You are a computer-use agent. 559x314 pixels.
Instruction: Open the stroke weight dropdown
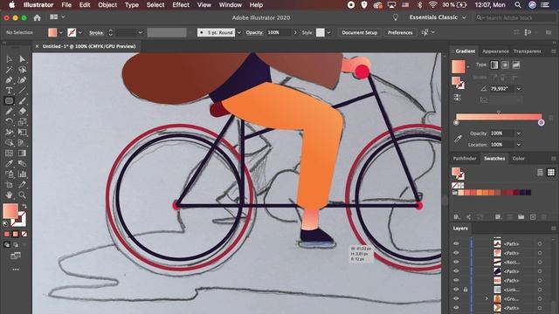140,32
